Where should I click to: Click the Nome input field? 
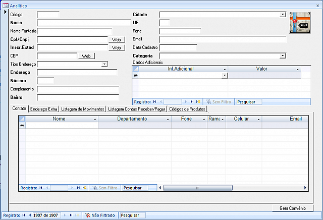(84, 23)
